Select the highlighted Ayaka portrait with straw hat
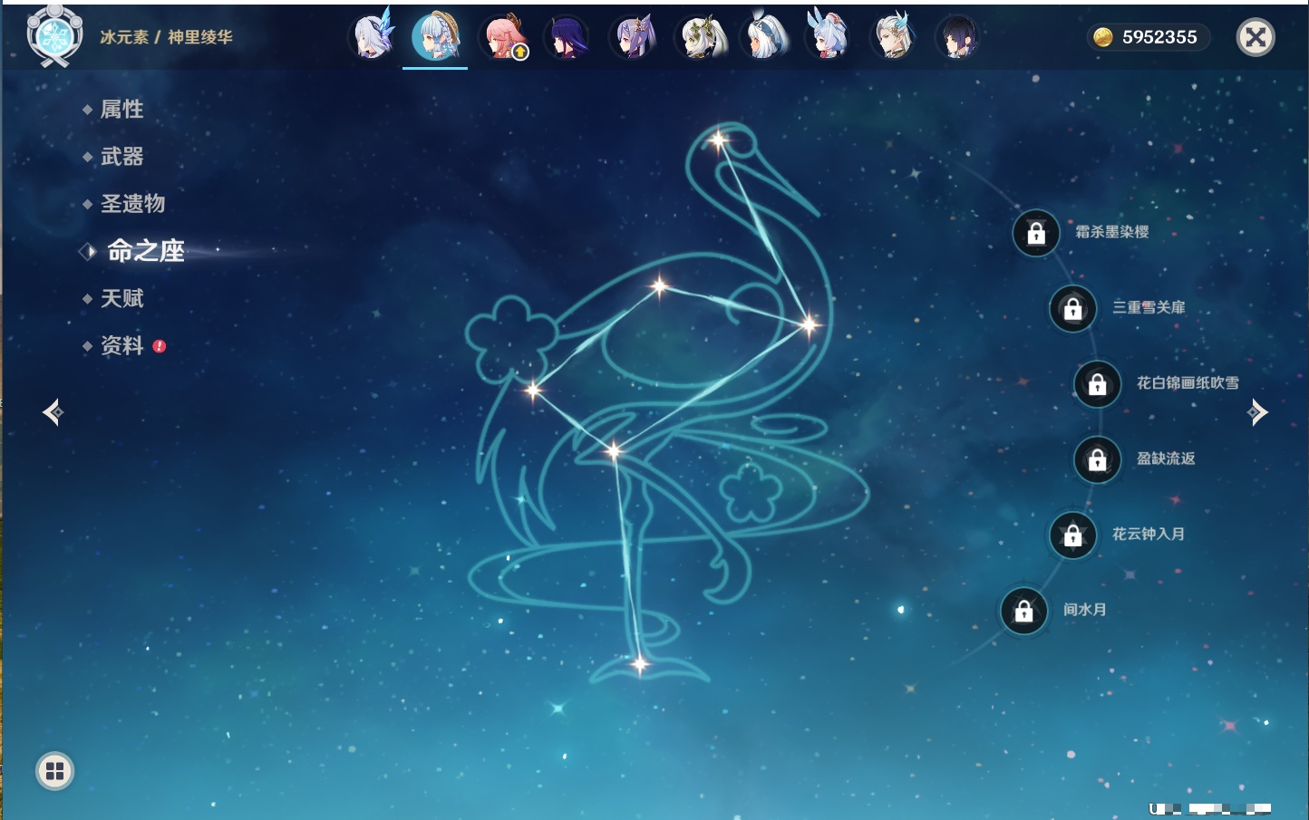This screenshot has width=1309, height=820. 435,37
